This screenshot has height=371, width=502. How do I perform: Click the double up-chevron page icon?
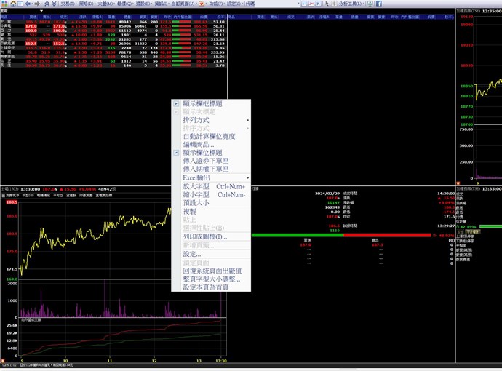pyautogui.click(x=47, y=4)
